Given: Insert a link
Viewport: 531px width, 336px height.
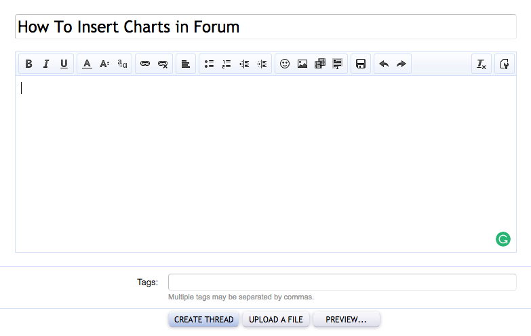Looking at the screenshot, I should (145, 64).
